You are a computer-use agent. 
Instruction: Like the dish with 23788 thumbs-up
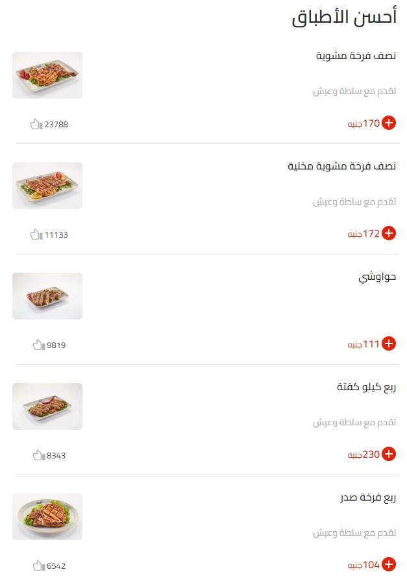(36, 124)
